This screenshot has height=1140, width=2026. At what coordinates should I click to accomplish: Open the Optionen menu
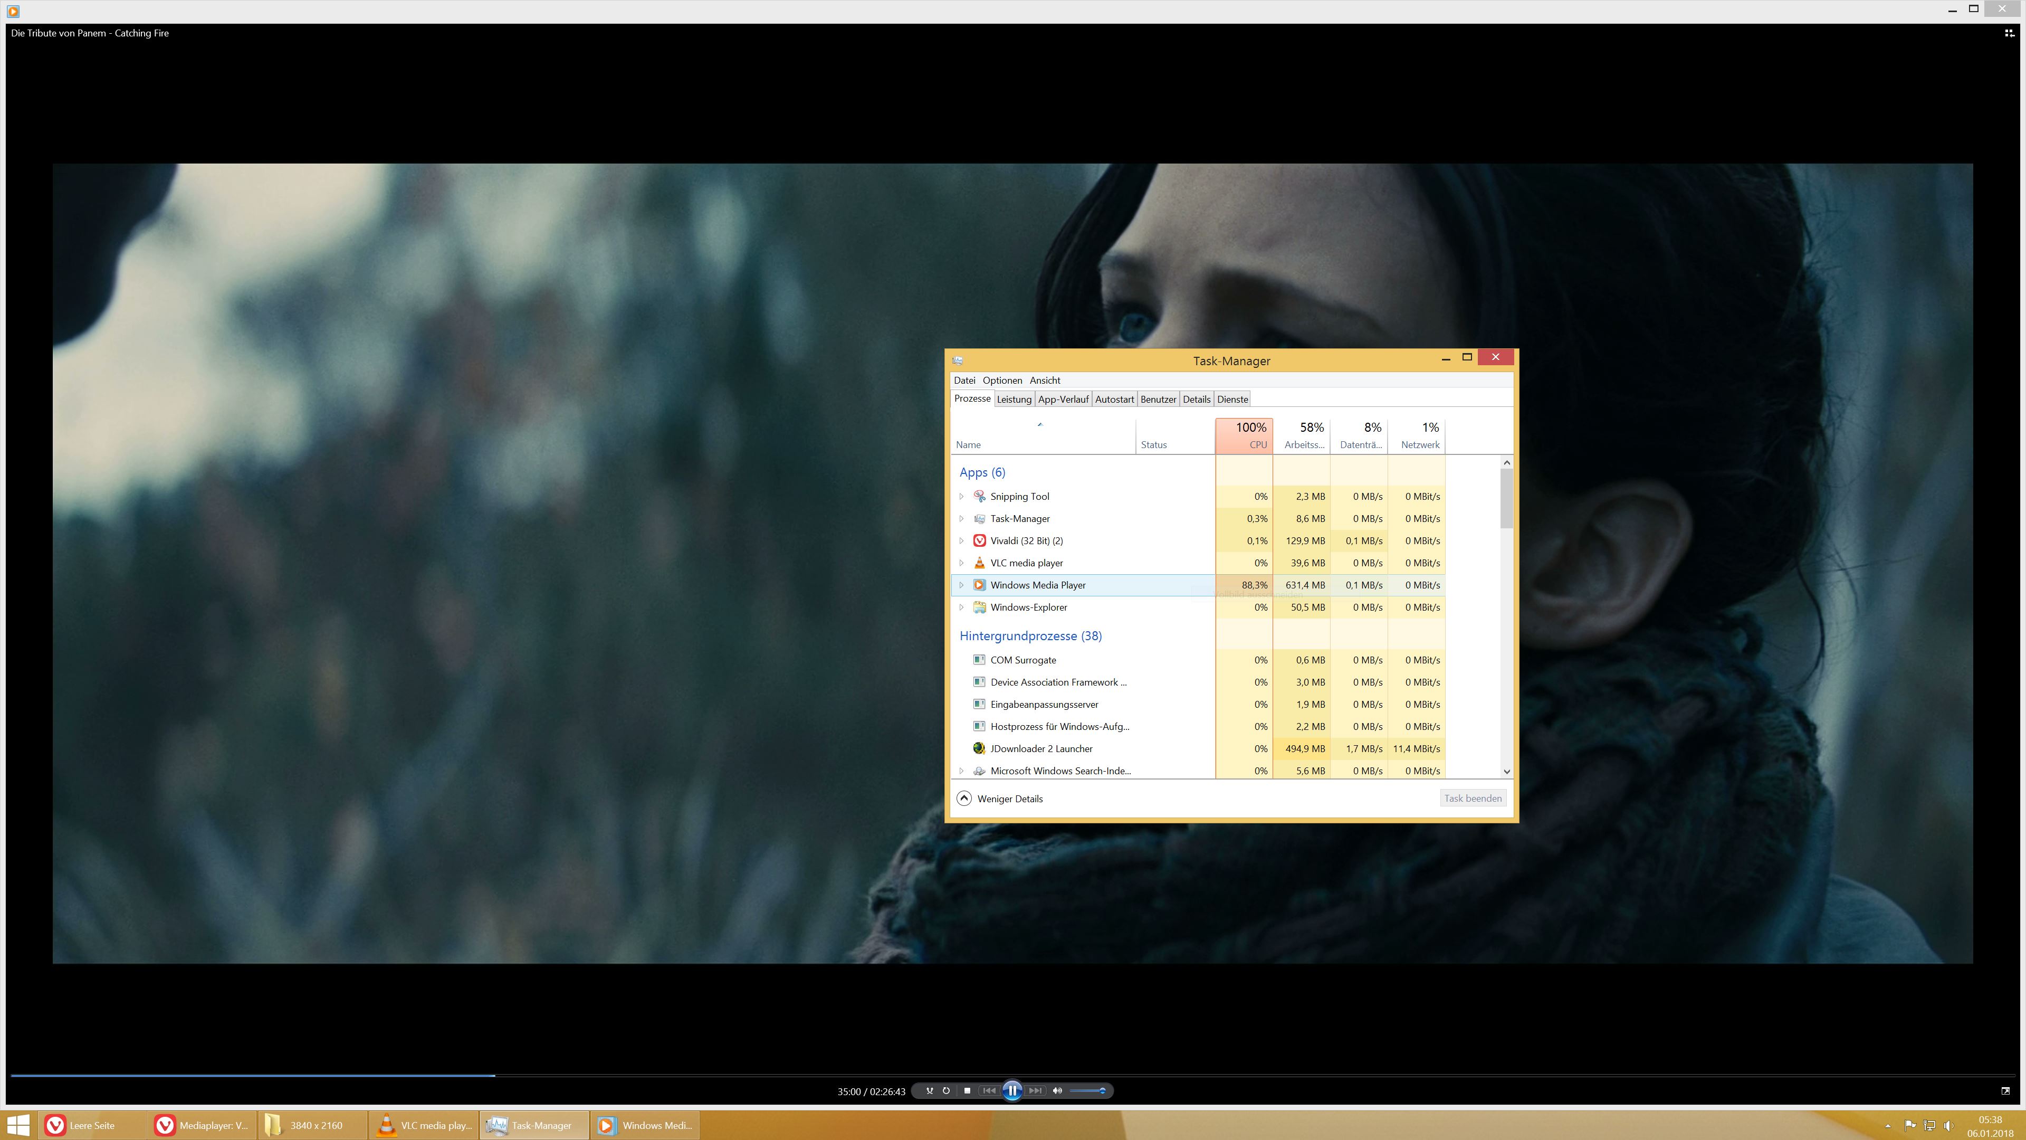click(x=1002, y=380)
